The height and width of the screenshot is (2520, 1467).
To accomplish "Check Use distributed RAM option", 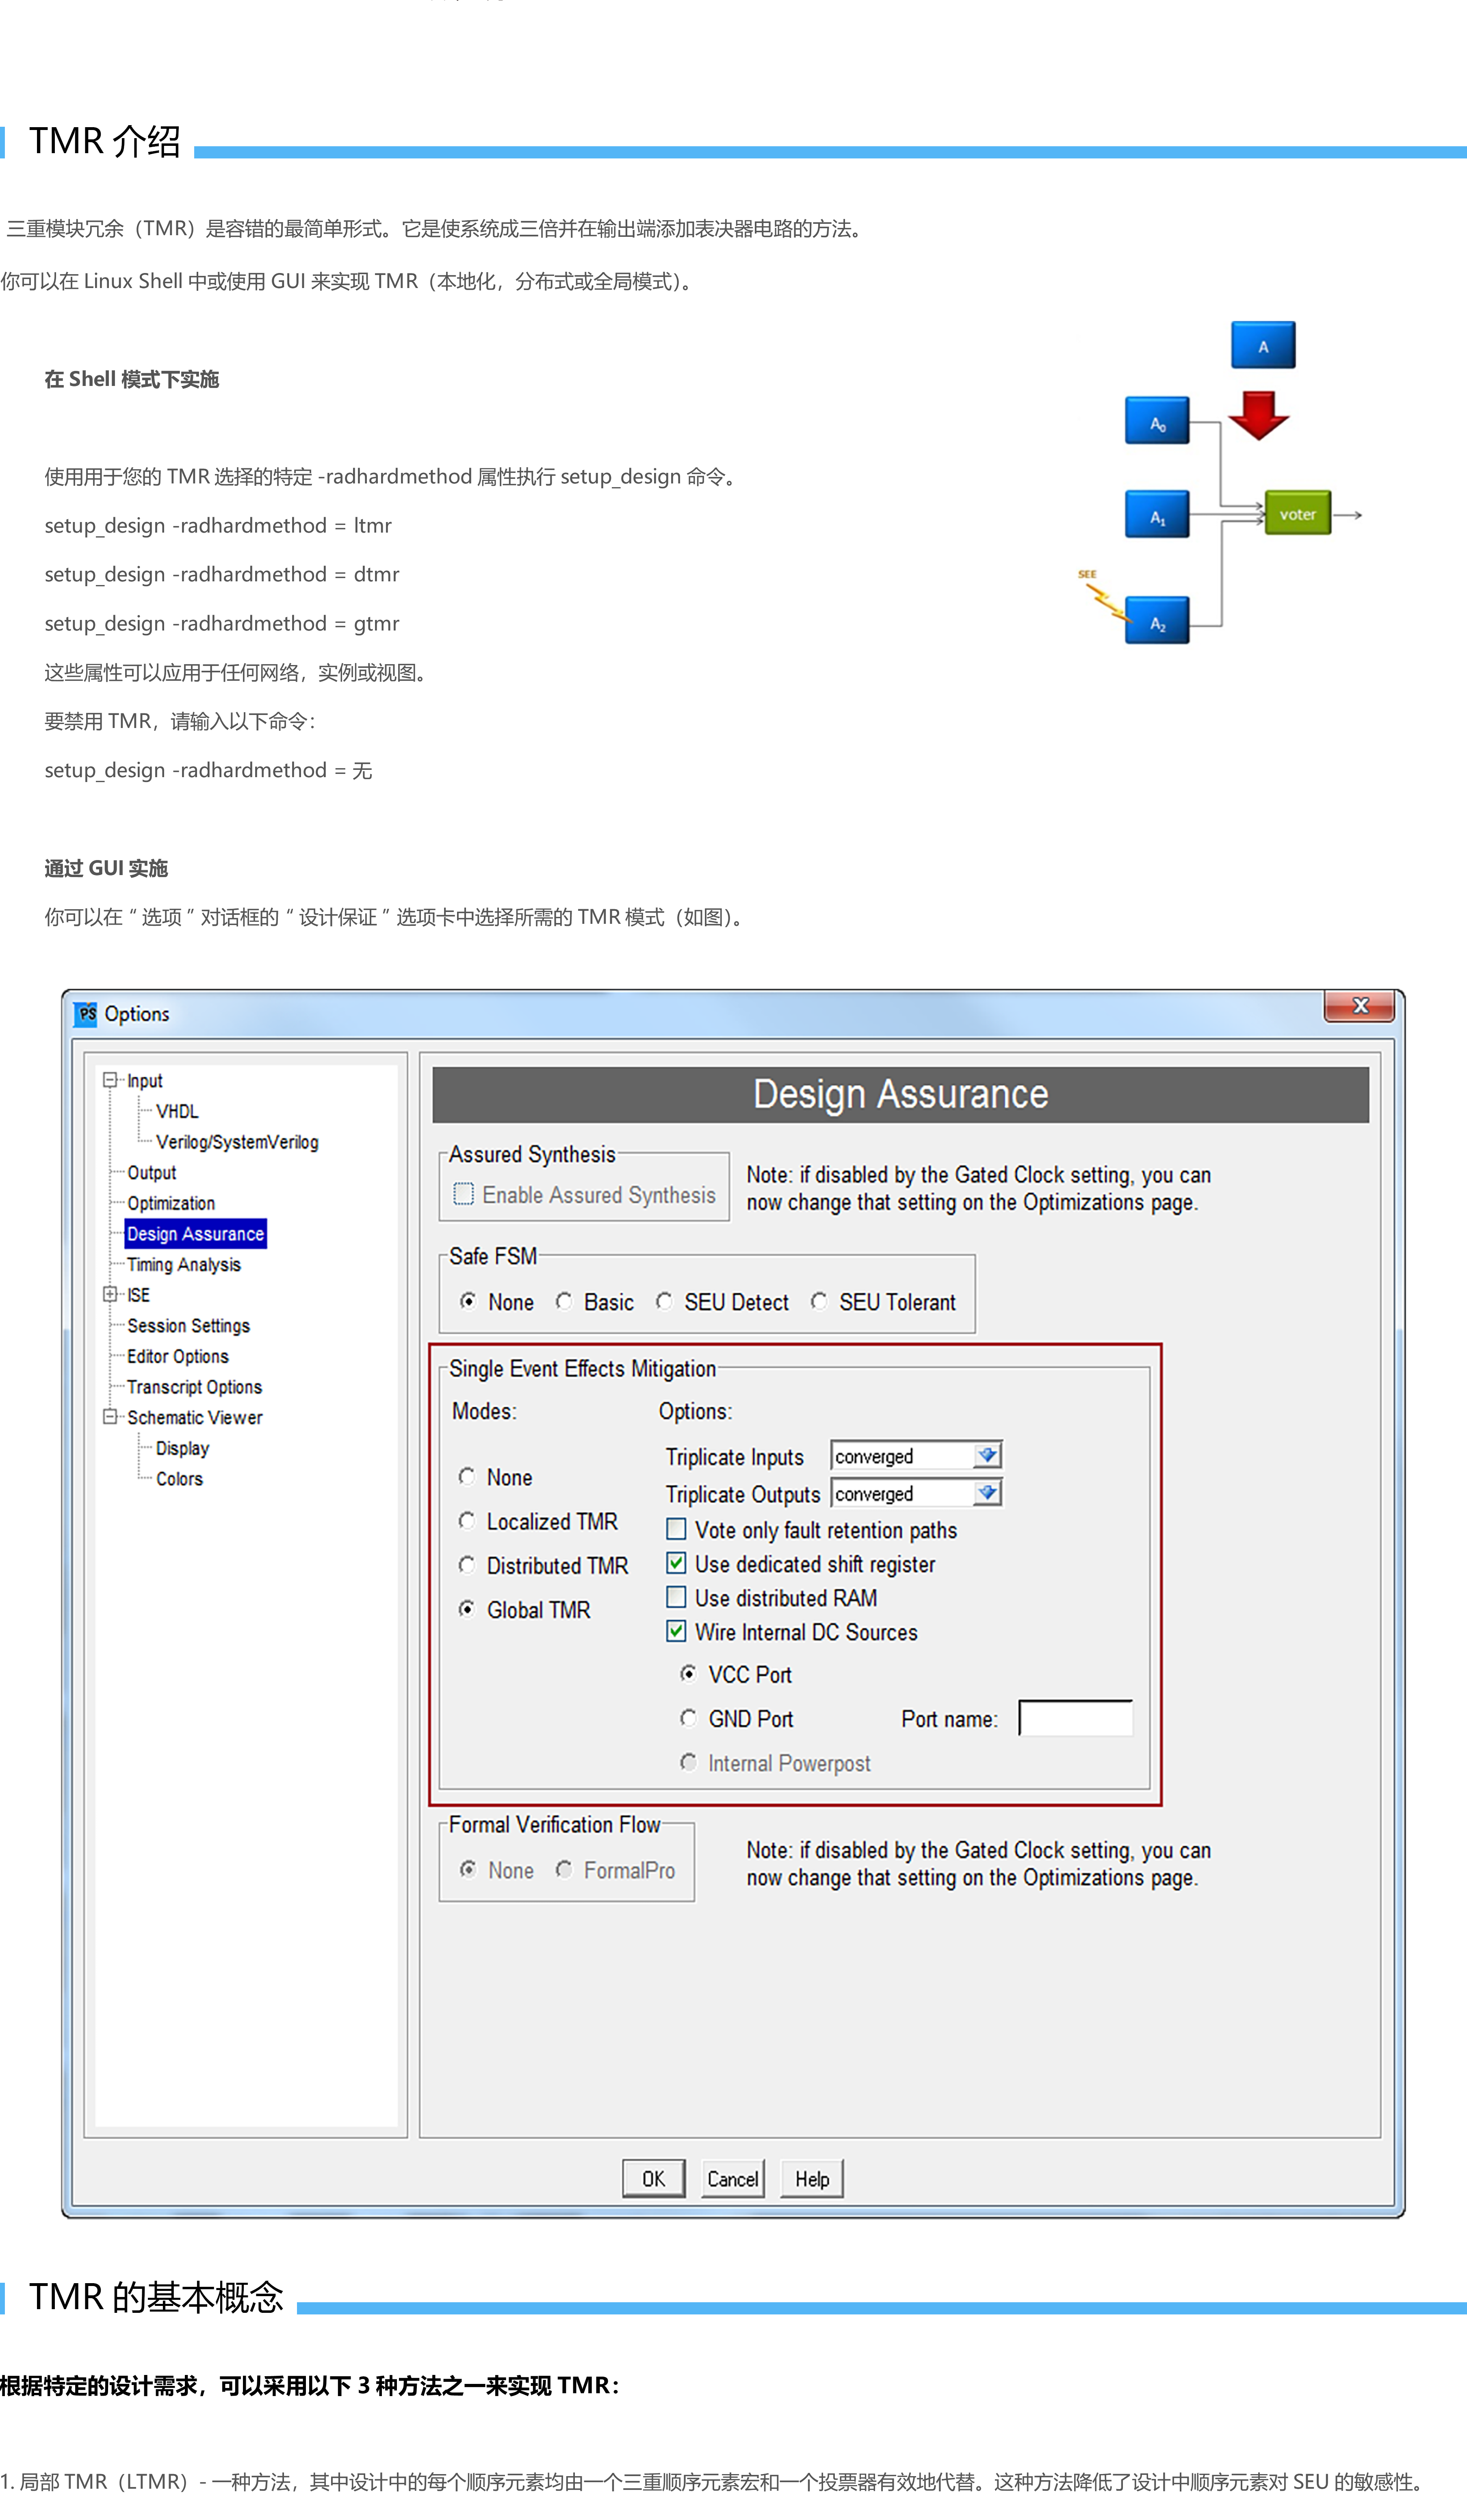I will click(x=676, y=1597).
